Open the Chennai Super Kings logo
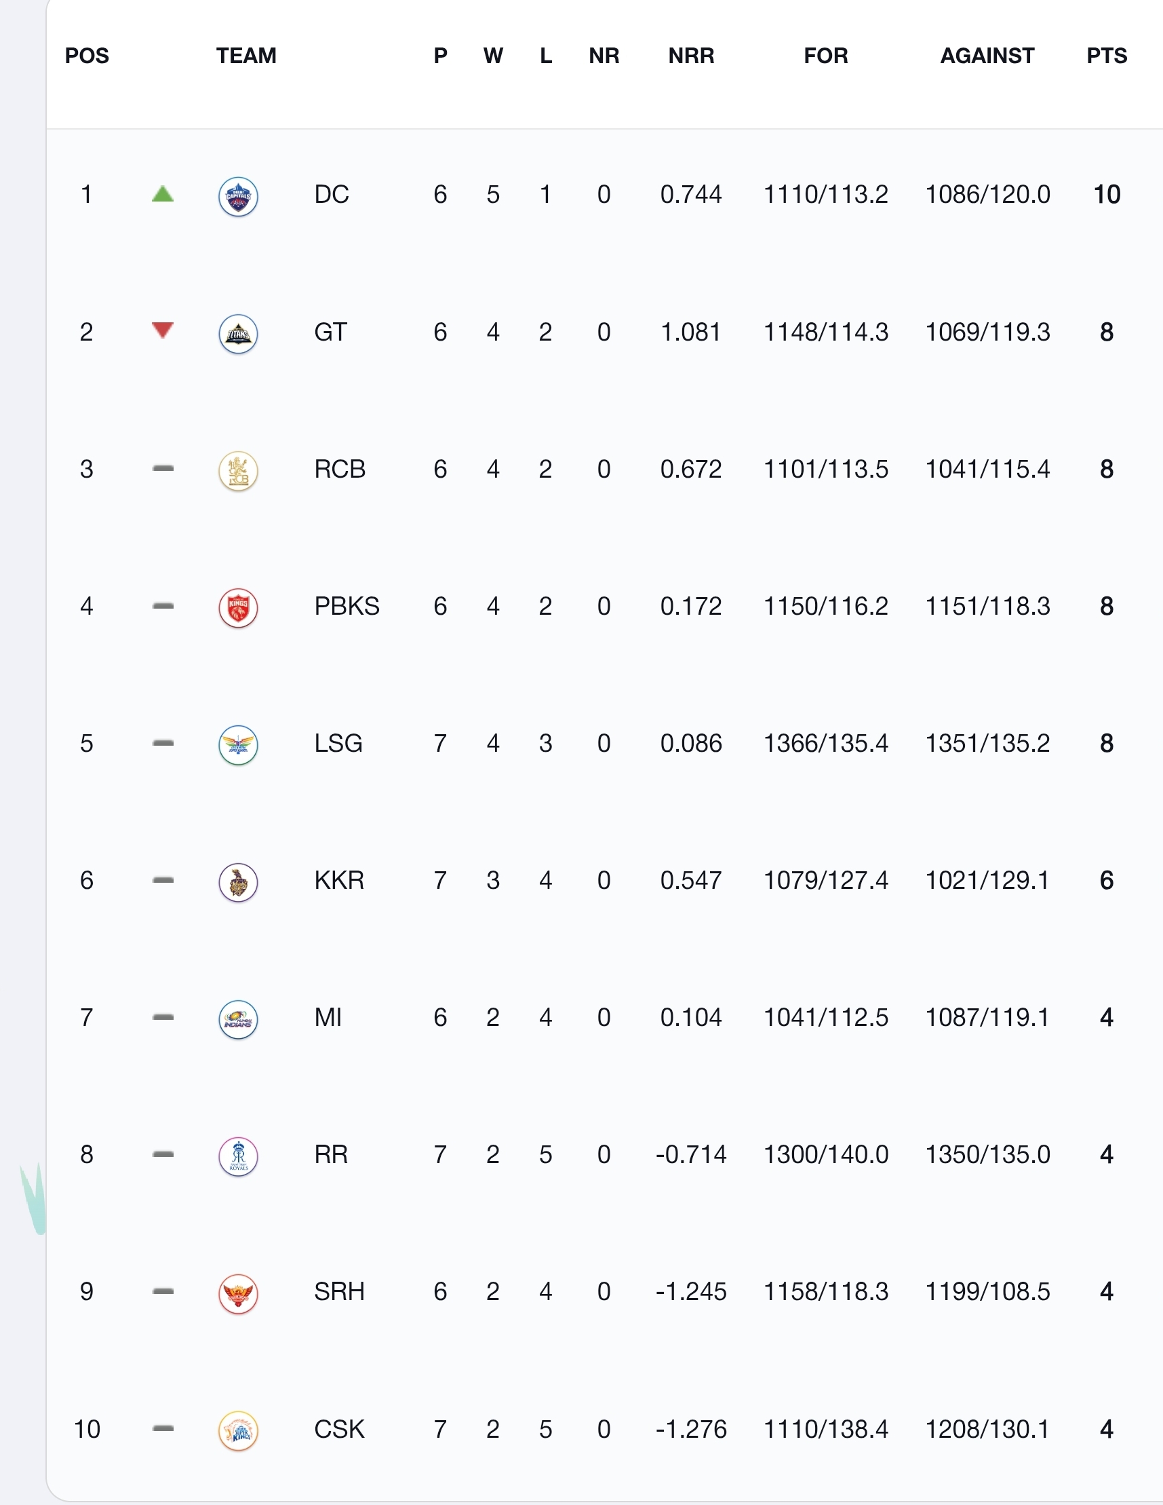The height and width of the screenshot is (1505, 1163). (238, 1431)
